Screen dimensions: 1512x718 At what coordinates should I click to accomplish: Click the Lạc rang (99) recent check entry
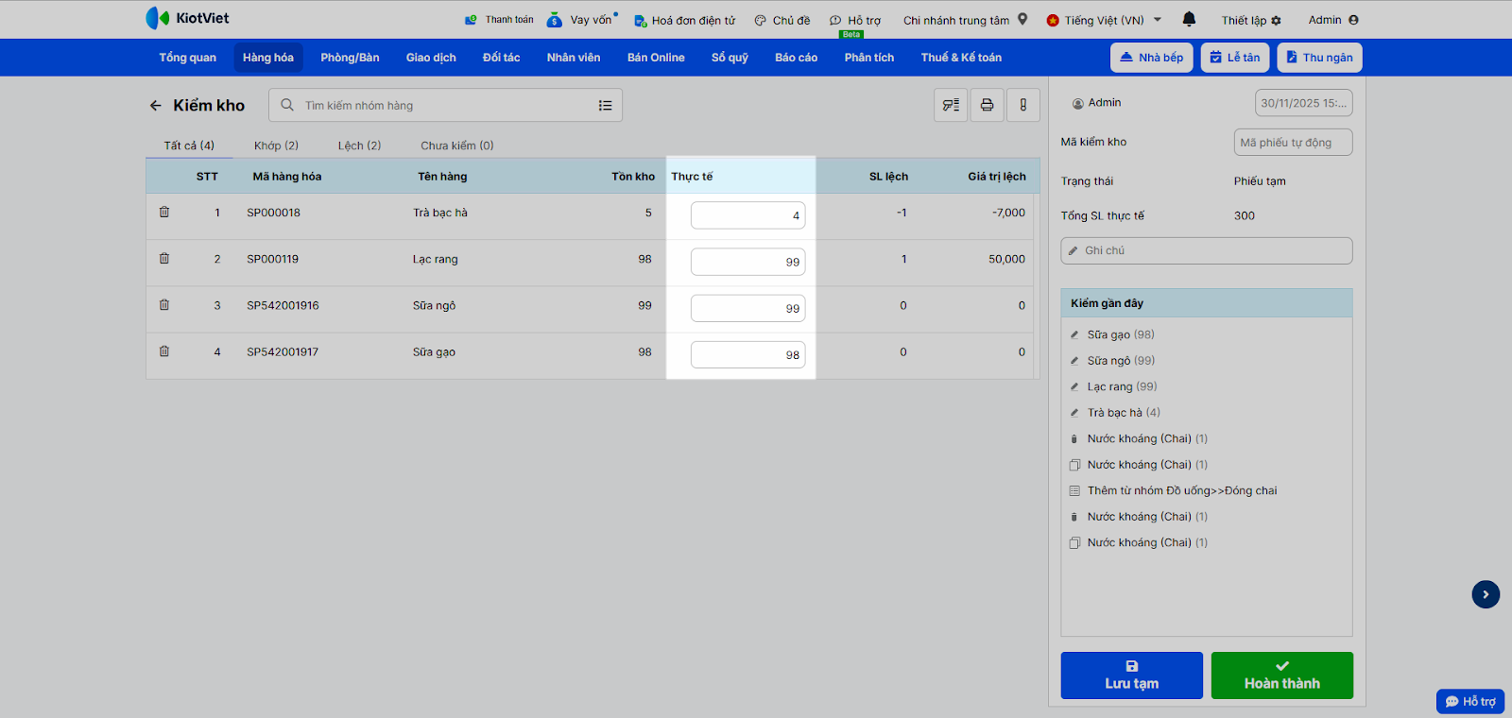1122,386
